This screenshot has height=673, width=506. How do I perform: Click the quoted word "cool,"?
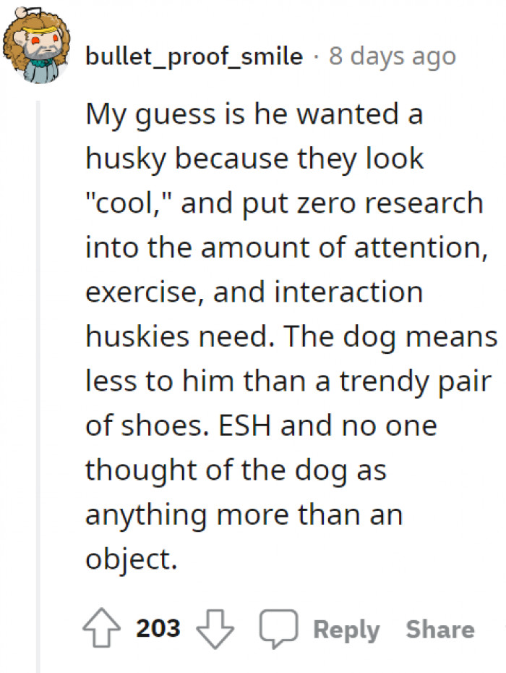(x=128, y=203)
